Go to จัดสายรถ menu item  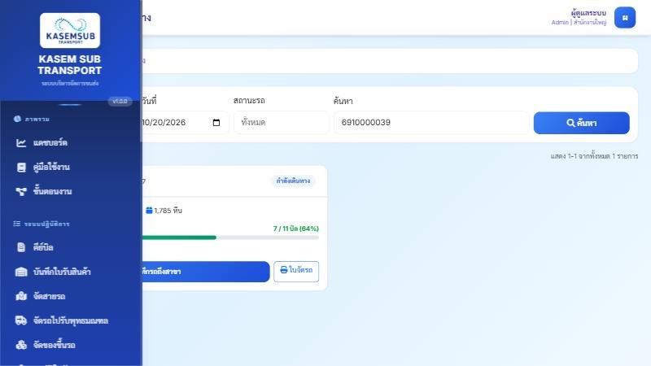point(71,296)
